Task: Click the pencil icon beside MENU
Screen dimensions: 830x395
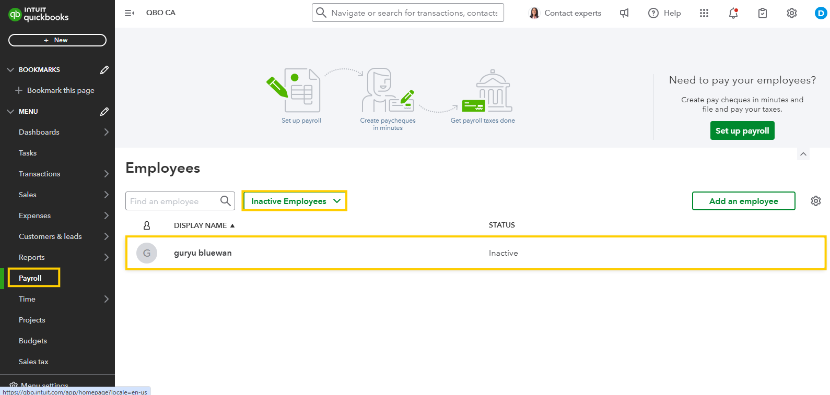Action: click(x=104, y=111)
